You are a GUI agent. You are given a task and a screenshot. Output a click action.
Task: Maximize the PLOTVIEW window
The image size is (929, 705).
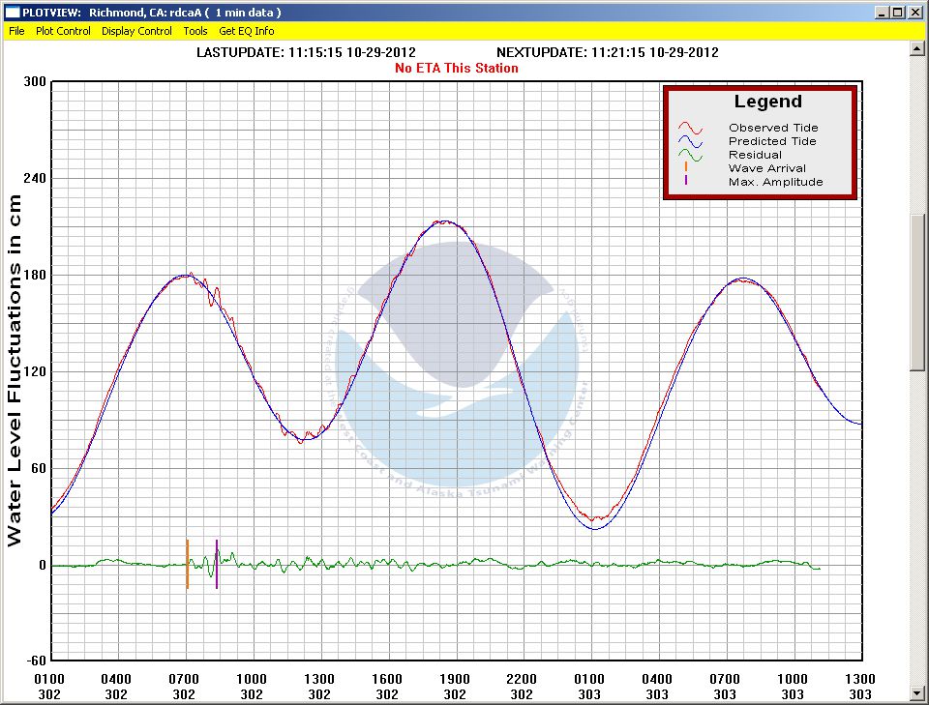click(x=897, y=13)
